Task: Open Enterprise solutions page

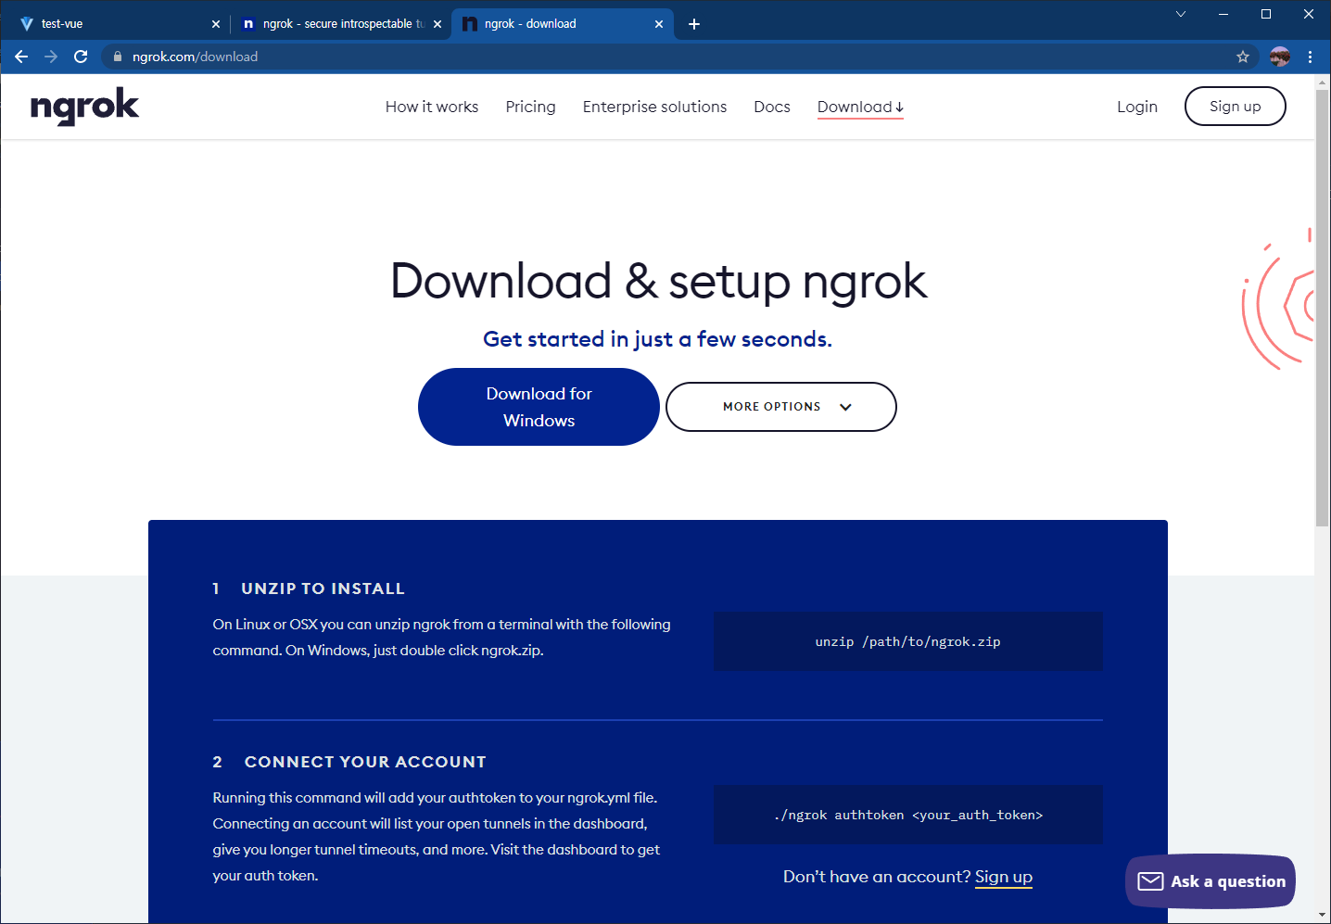Action: pyautogui.click(x=654, y=107)
